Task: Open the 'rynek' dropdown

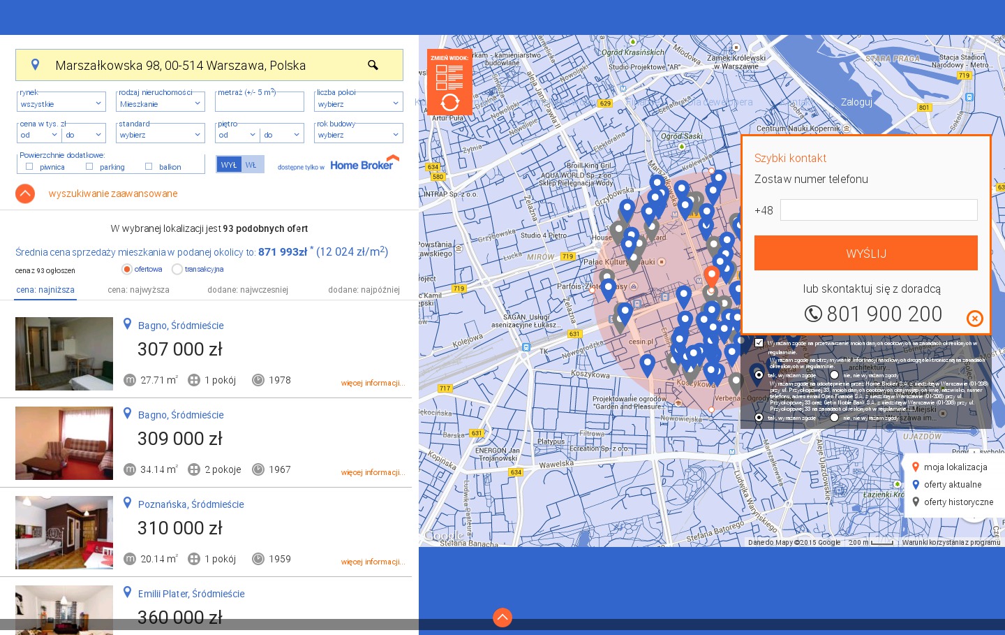Action: point(61,104)
